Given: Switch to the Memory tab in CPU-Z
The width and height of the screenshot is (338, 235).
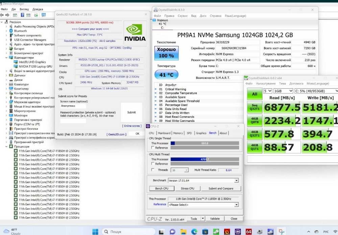Looking at the screenshot, I should coord(178,133).
